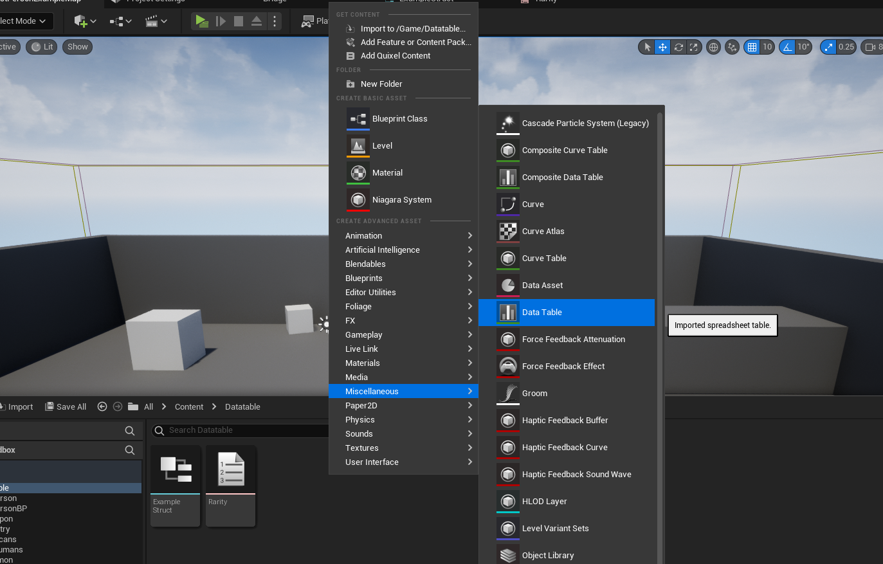This screenshot has height=564, width=883.
Task: Click Save All in the content browser
Action: point(64,406)
